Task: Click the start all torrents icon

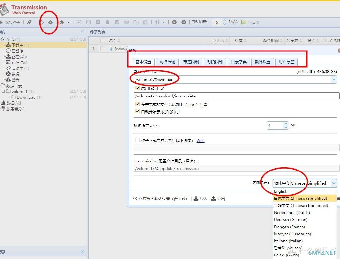Action: click(x=174, y=22)
